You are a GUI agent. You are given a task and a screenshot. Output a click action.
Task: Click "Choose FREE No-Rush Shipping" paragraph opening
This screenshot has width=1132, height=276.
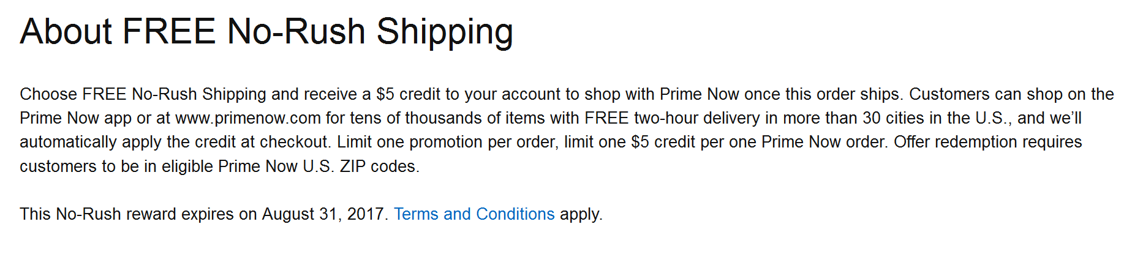click(x=143, y=94)
